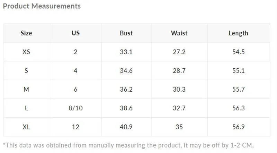
Task: Click the Length column header
Action: tap(239, 33)
